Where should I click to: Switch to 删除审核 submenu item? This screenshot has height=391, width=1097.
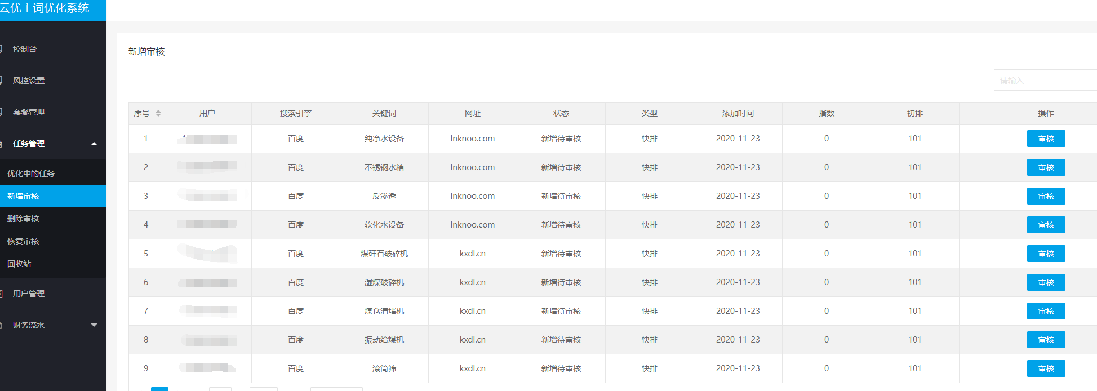coord(23,219)
